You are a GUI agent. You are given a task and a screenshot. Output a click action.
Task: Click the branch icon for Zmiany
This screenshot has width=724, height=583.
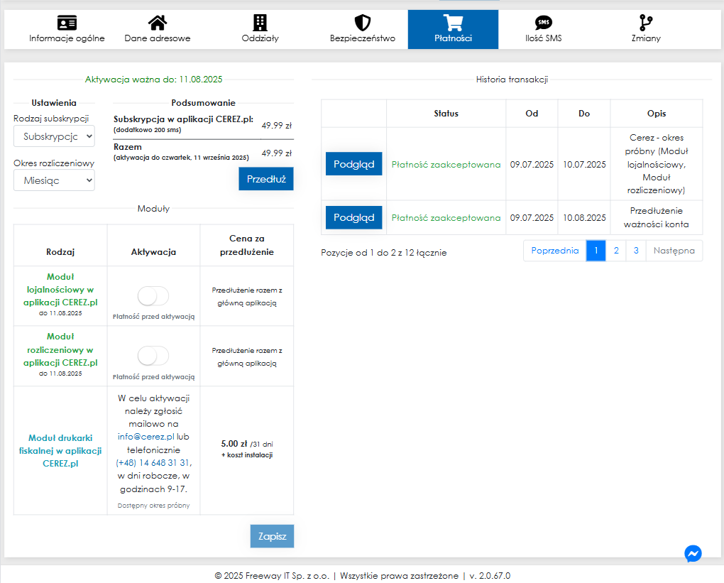pos(646,23)
